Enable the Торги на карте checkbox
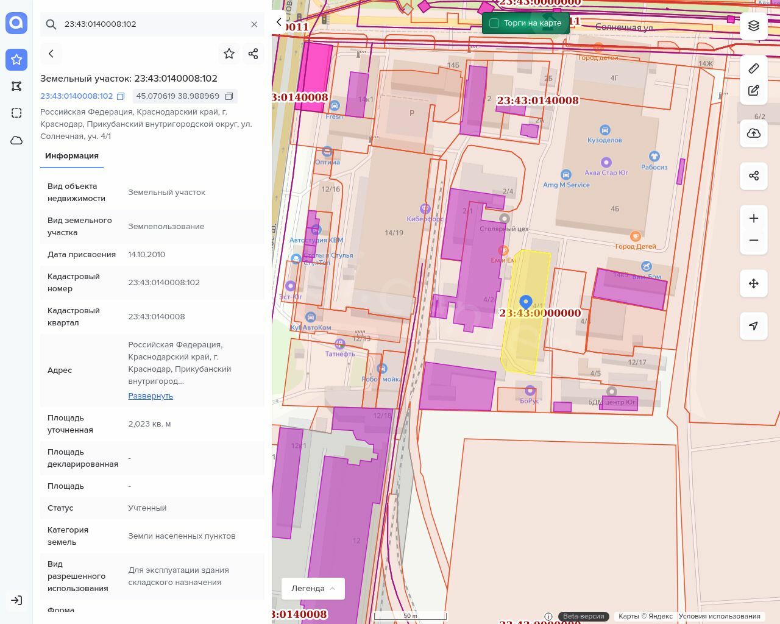The height and width of the screenshot is (624, 780). point(494,23)
